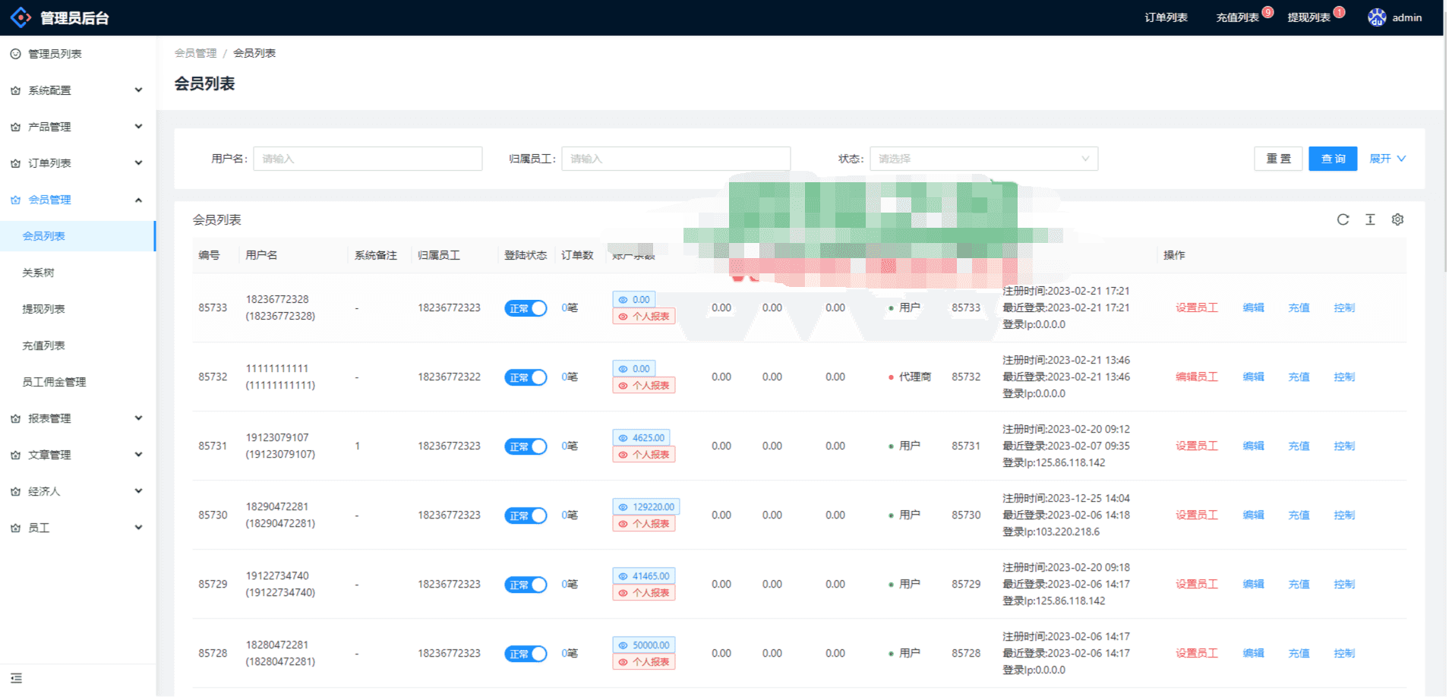Toggle login status switch for member 85733
This screenshot has width=1452, height=697.
point(526,308)
